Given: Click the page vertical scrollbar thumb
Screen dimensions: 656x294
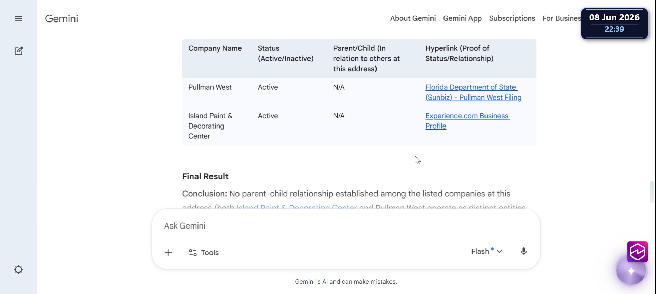Looking at the screenshot, I should tap(652, 192).
